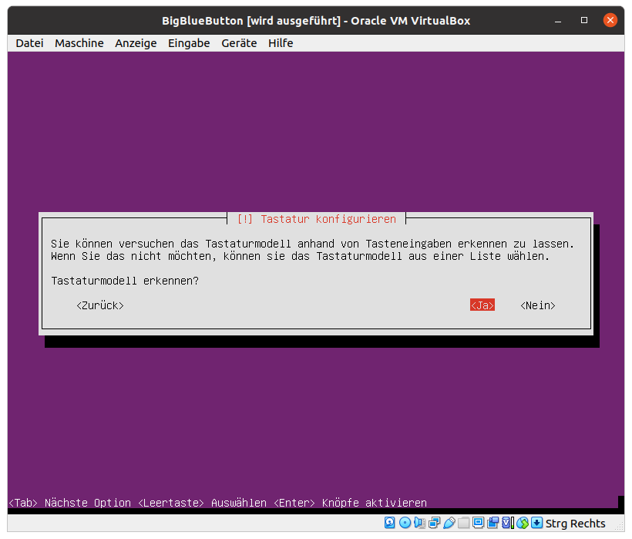
Task: Open the Anzeige menu
Action: (136, 43)
